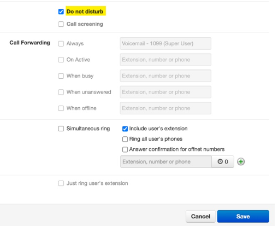This screenshot has height=226, width=278.
Task: Click the Simultaneous ring number field
Action: [x=166, y=161]
